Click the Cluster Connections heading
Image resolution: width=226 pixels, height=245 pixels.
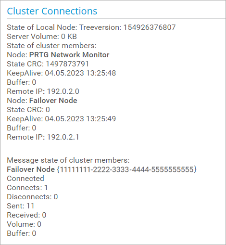pyautogui.click(x=52, y=11)
